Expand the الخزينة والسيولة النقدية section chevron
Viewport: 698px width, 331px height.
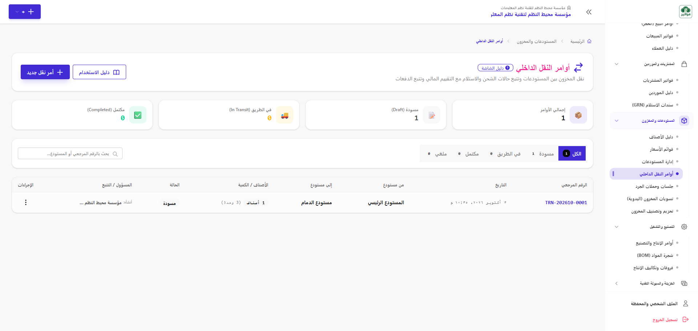pyautogui.click(x=617, y=283)
